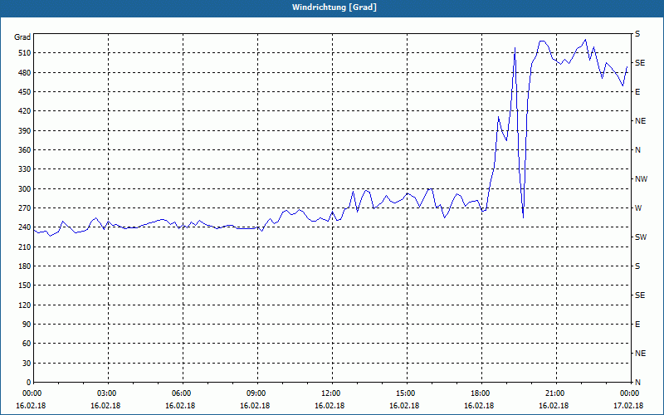Select the lower SE compass label near 120
This screenshot has width=664, height=415.
(x=640, y=295)
